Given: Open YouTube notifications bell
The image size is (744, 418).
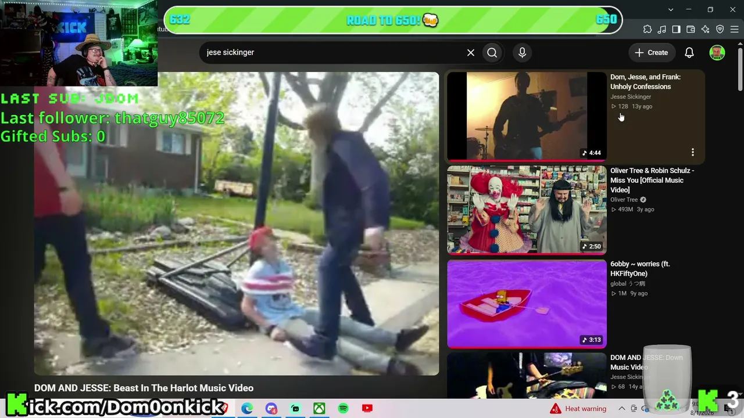Looking at the screenshot, I should pos(689,52).
